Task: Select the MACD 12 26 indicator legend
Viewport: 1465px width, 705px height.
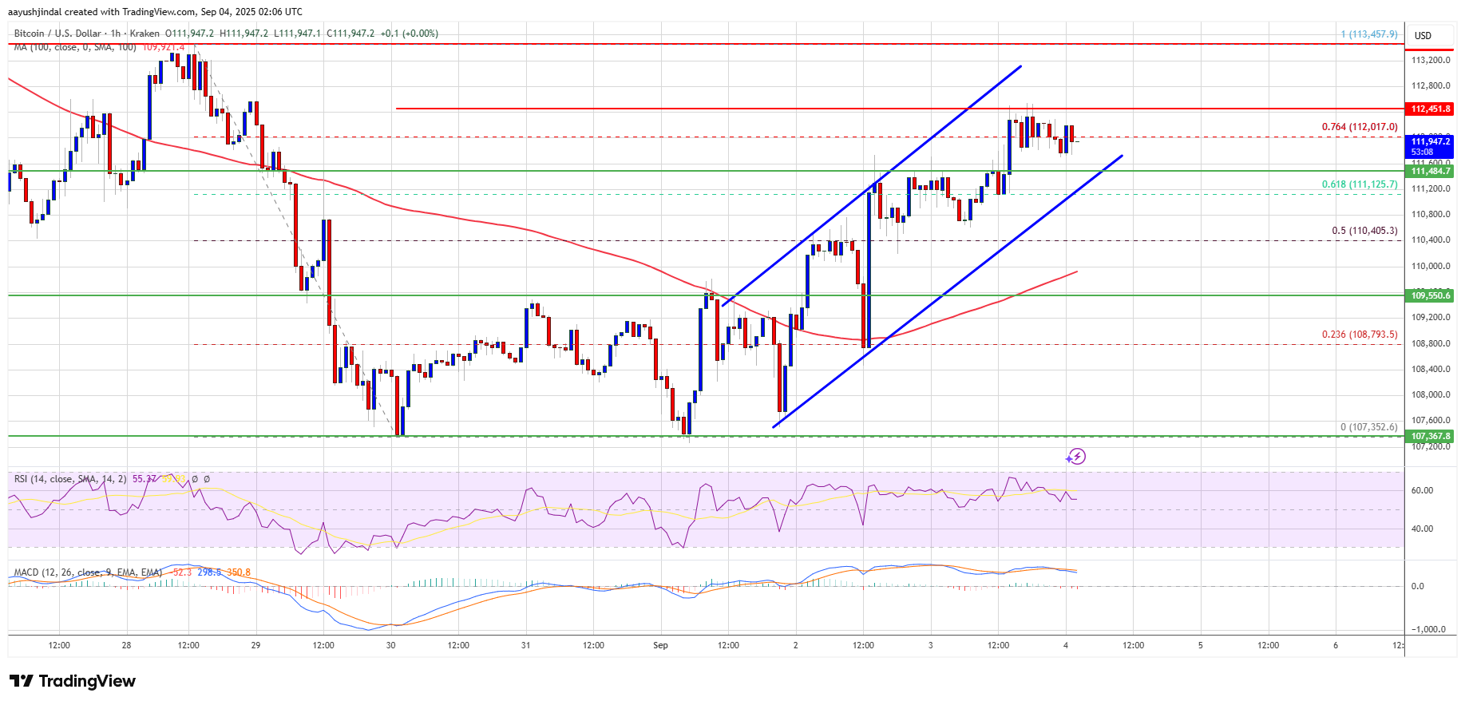Action: click(132, 572)
